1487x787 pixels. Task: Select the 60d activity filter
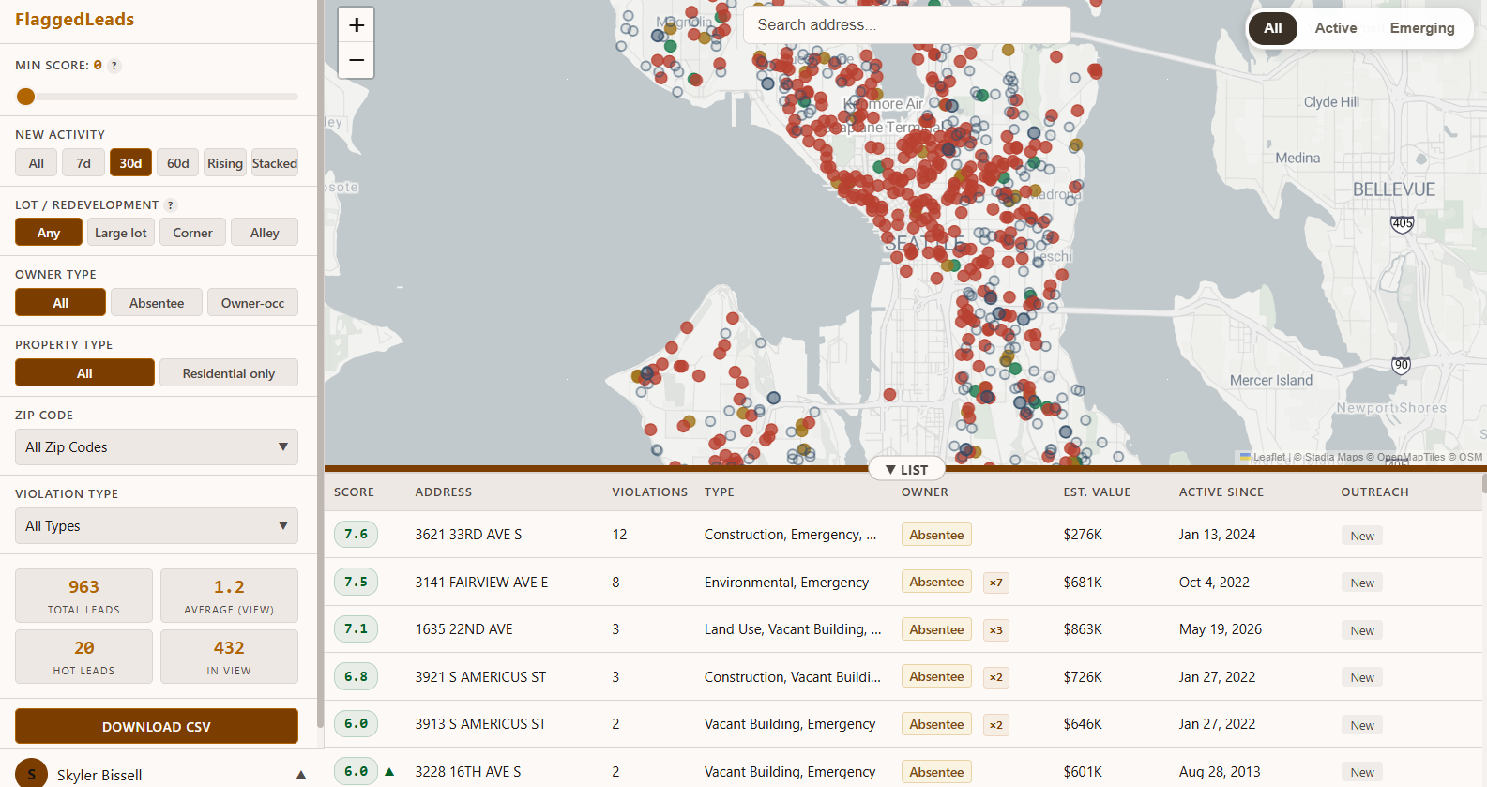178,163
